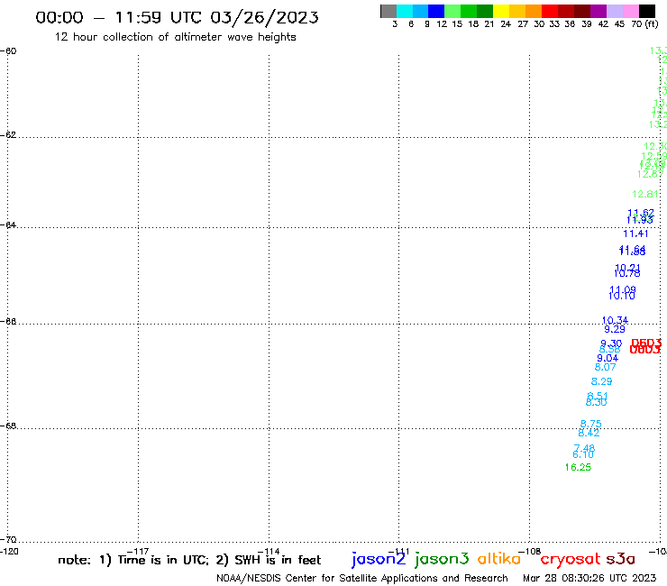Click the green 12.81 wave height value
This screenshot has width=667, height=586.
click(645, 195)
